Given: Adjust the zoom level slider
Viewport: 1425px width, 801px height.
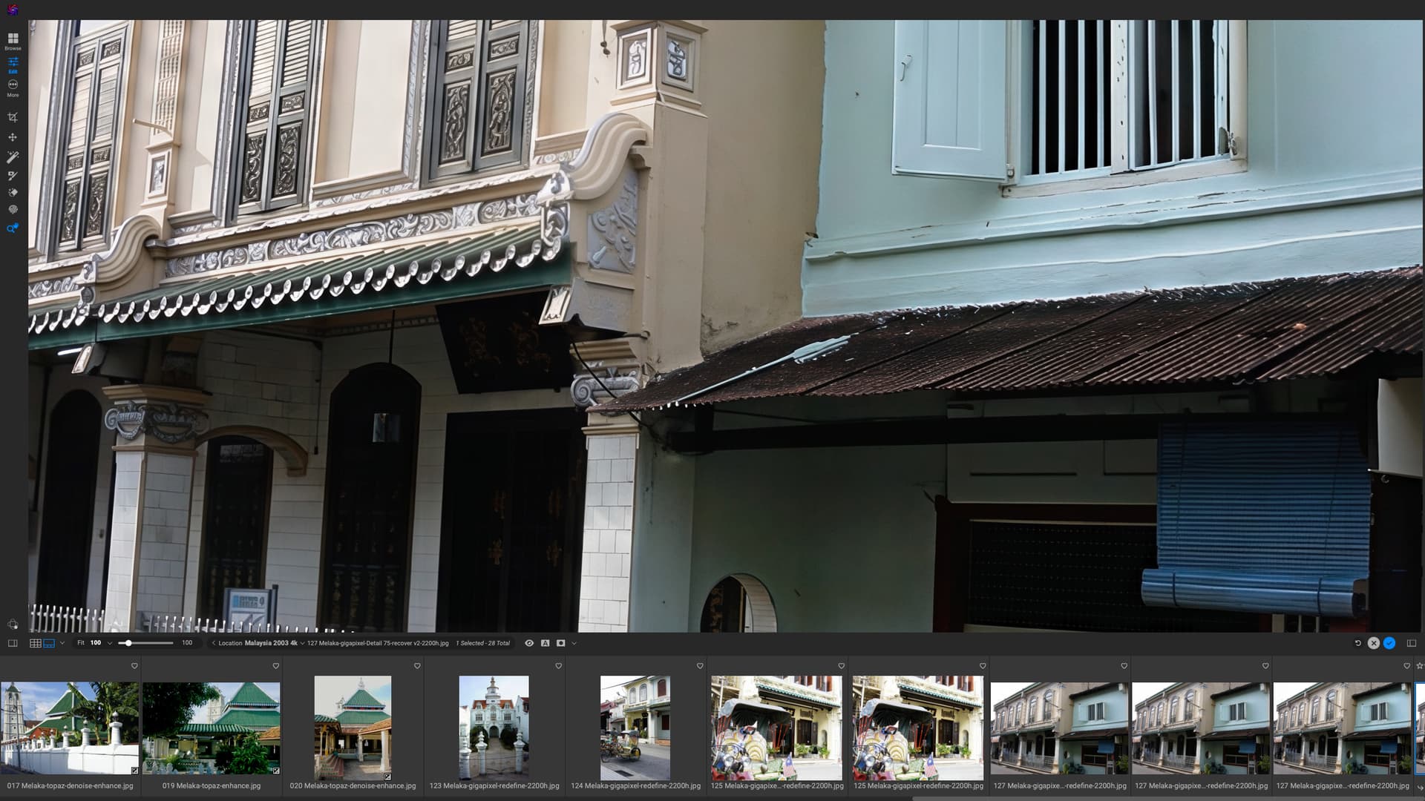Looking at the screenshot, I should click(x=128, y=643).
